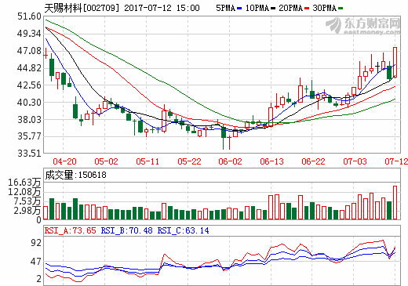The image size is (408, 286).
Task: Click the tall red candlestick on 07-12
Action: 395,62
